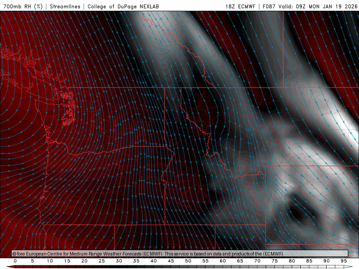The image size is (359, 269).
Task: Click the "09Z MON JAN 19 2026" valid time
Action: [327, 6]
